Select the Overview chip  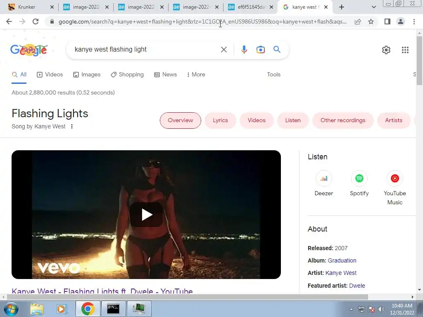[x=180, y=121]
